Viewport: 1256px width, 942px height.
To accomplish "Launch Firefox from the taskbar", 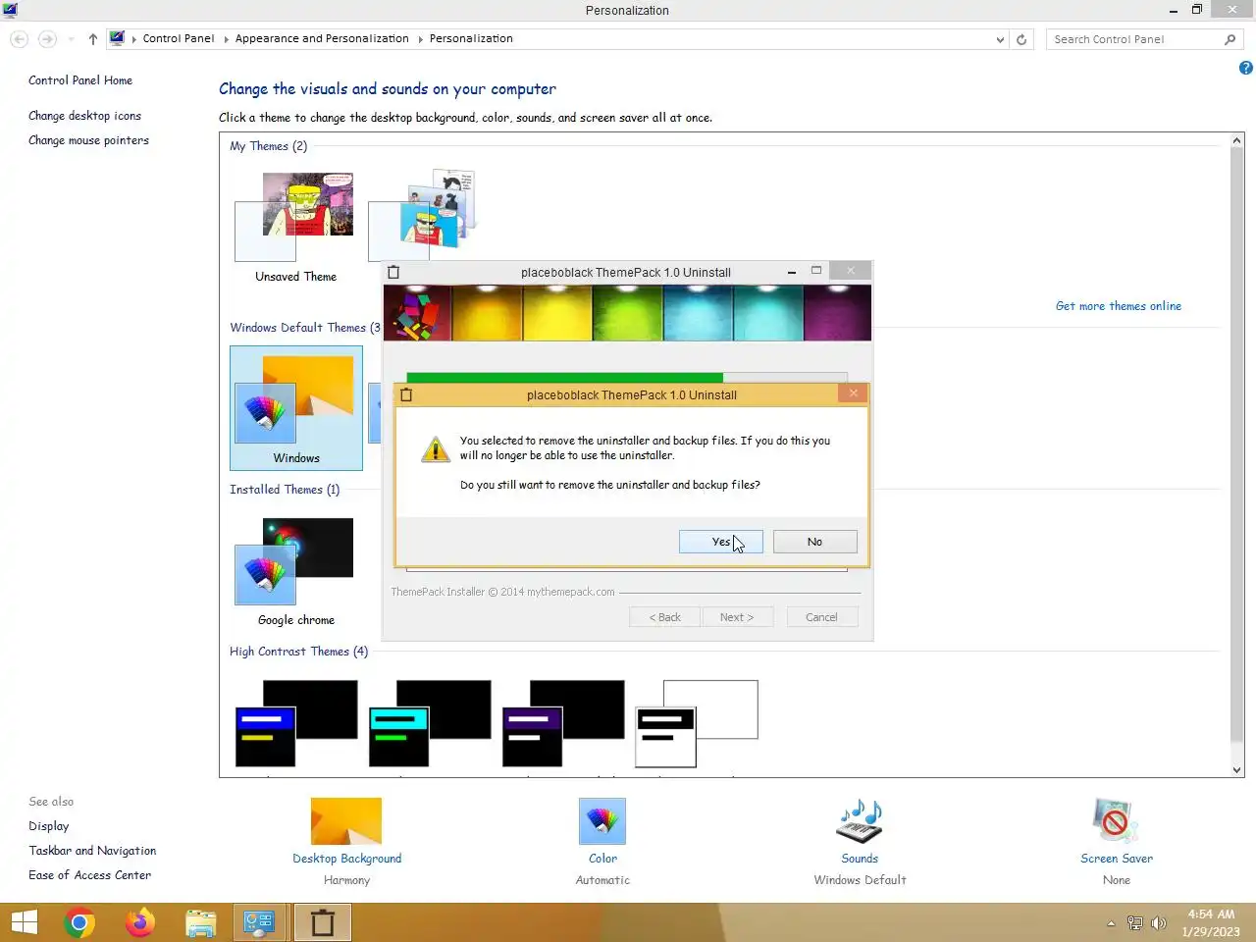I will [x=140, y=923].
